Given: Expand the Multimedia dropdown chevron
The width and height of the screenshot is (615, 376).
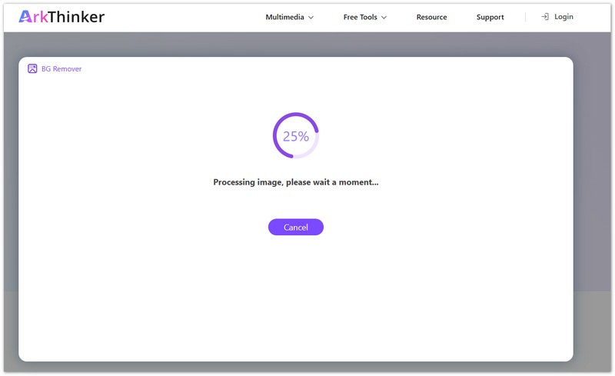Looking at the screenshot, I should 311,17.
